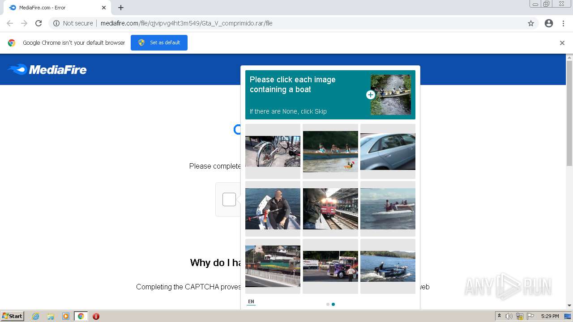This screenshot has height=322, width=573.
Task: Close the MediaFire.com - Error tab
Action: pos(104,8)
